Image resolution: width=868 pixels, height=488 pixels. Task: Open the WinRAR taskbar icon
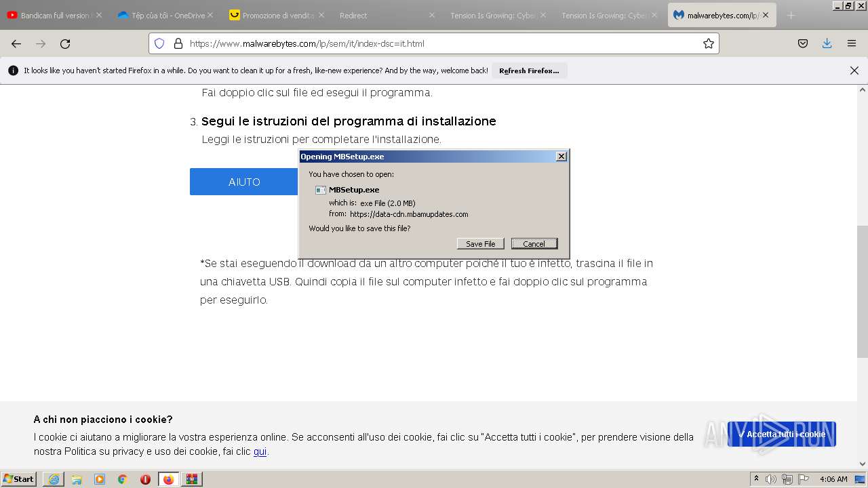191,479
